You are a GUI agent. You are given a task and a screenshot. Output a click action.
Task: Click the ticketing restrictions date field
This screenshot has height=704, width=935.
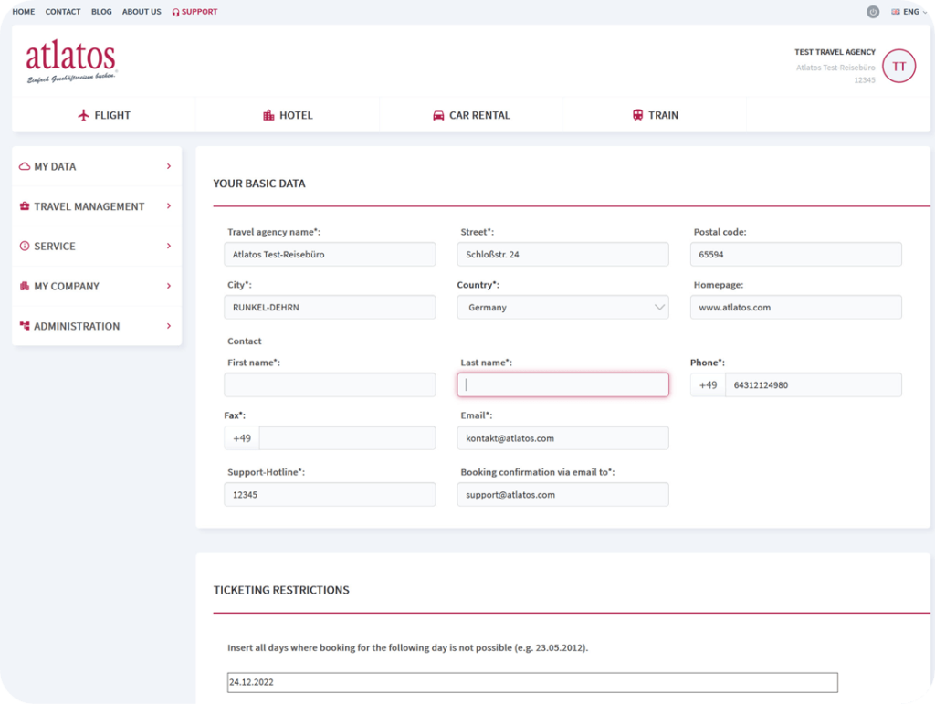tap(531, 682)
